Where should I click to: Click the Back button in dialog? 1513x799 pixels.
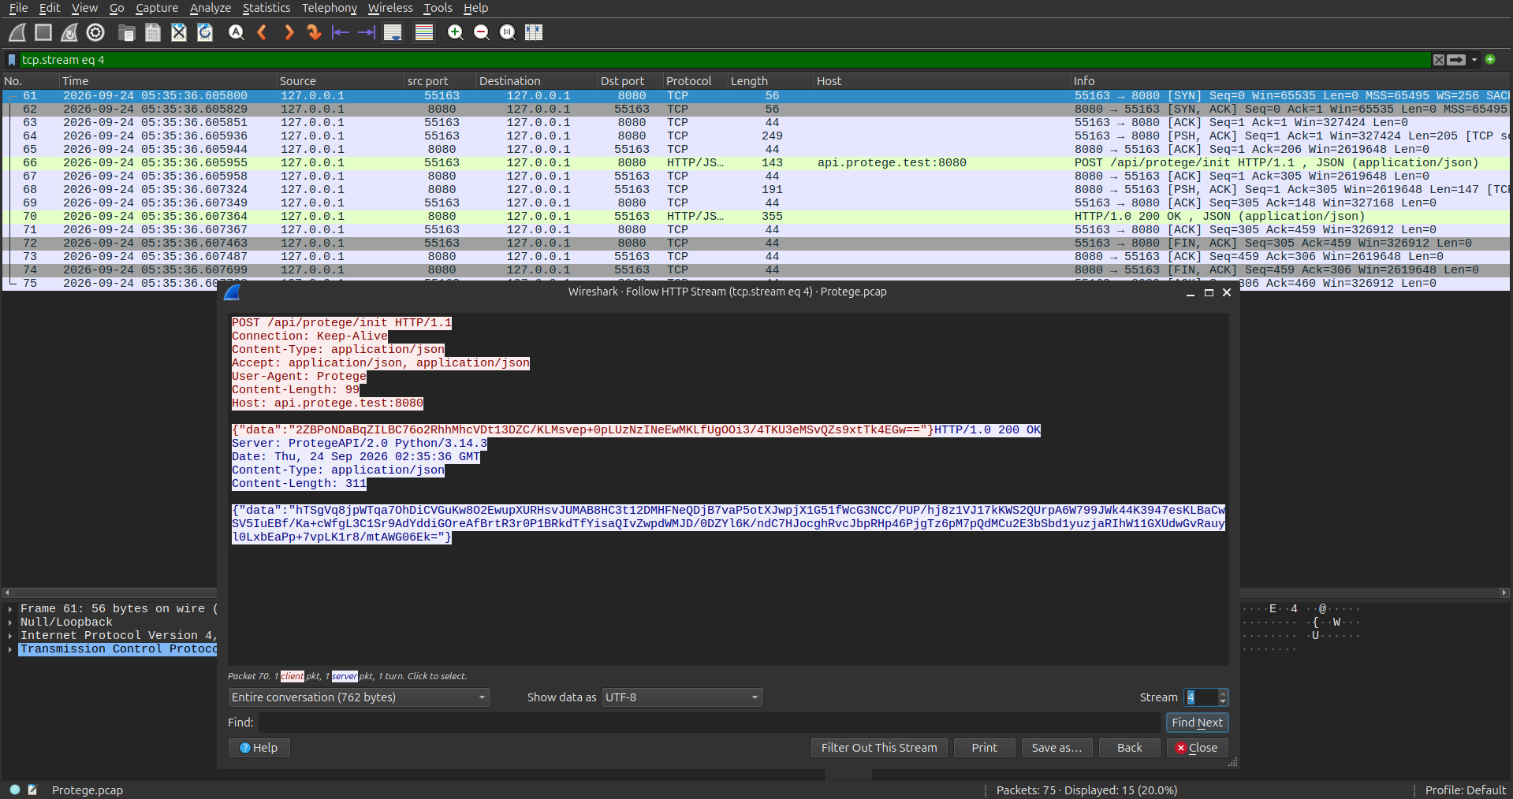[x=1129, y=748]
